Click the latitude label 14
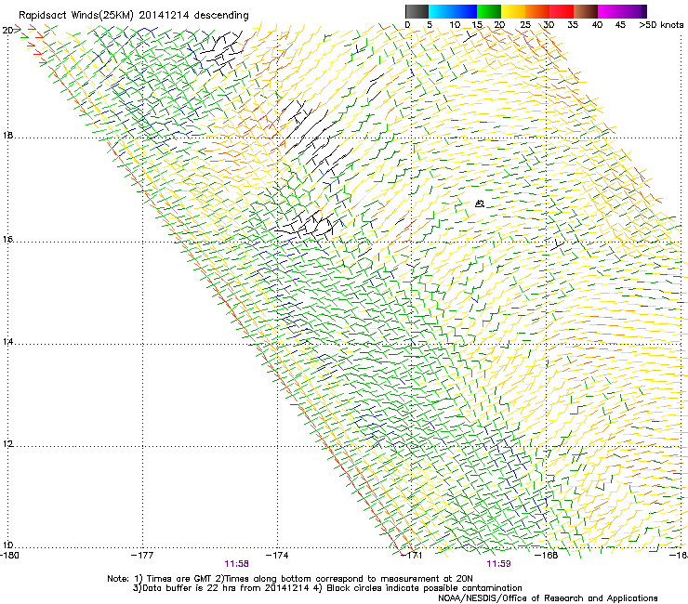The image size is (688, 604). click(x=7, y=342)
